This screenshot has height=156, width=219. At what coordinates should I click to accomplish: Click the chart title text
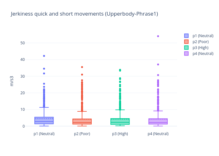click(84, 14)
